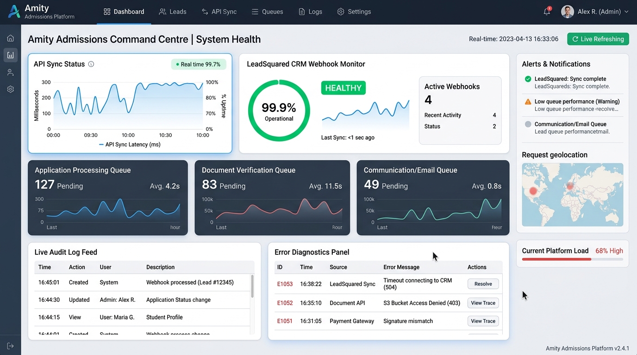Click the HEALTHY status badge

click(343, 88)
